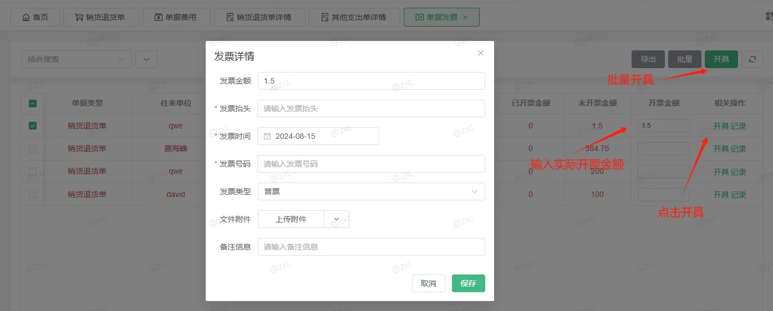Focus the 备注信息 input field
The height and width of the screenshot is (311, 773).
click(x=371, y=247)
